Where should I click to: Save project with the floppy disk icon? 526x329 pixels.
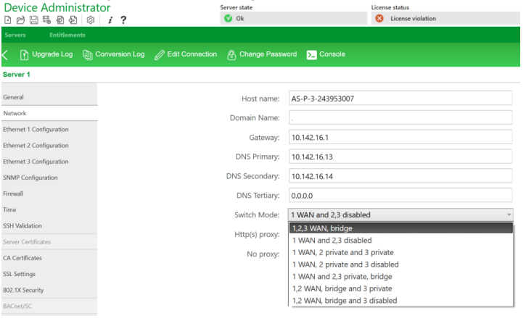(x=33, y=20)
